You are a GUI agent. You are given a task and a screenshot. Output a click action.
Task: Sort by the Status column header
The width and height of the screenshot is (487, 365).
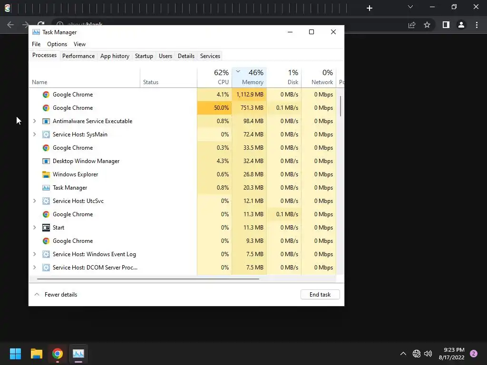click(169, 77)
